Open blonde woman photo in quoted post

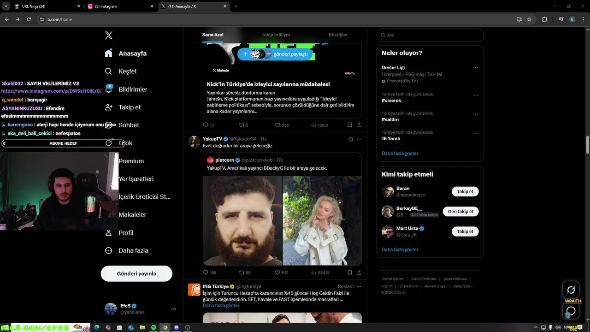[322, 220]
